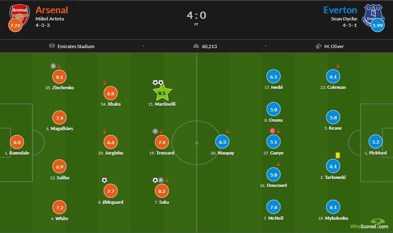Viewport: 393px width, 233px height.
Task: Click the 4 : 0 full-time score
Action: click(x=196, y=15)
